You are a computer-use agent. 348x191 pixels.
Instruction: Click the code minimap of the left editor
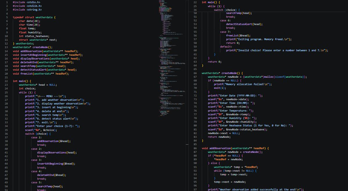click(172, 58)
